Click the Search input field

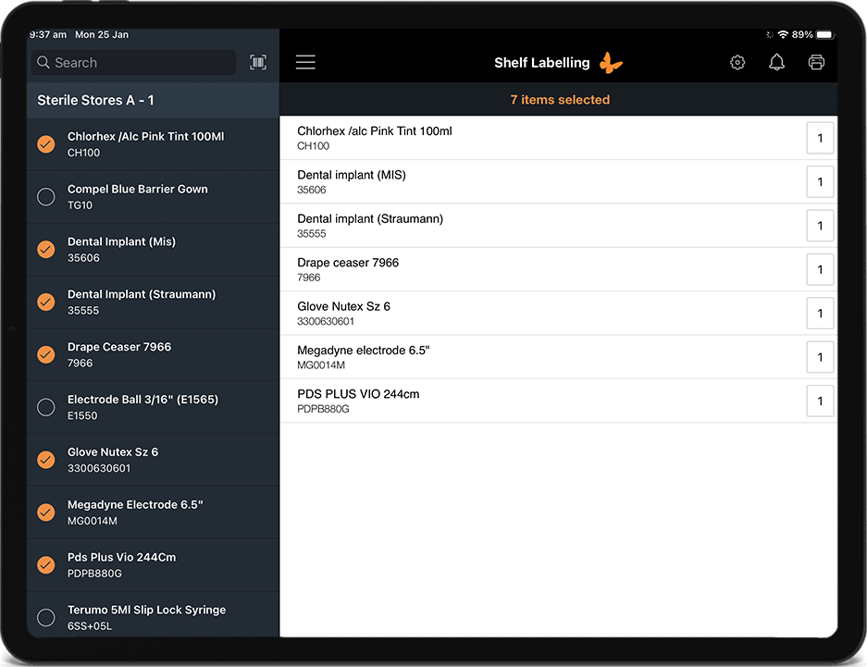point(139,63)
